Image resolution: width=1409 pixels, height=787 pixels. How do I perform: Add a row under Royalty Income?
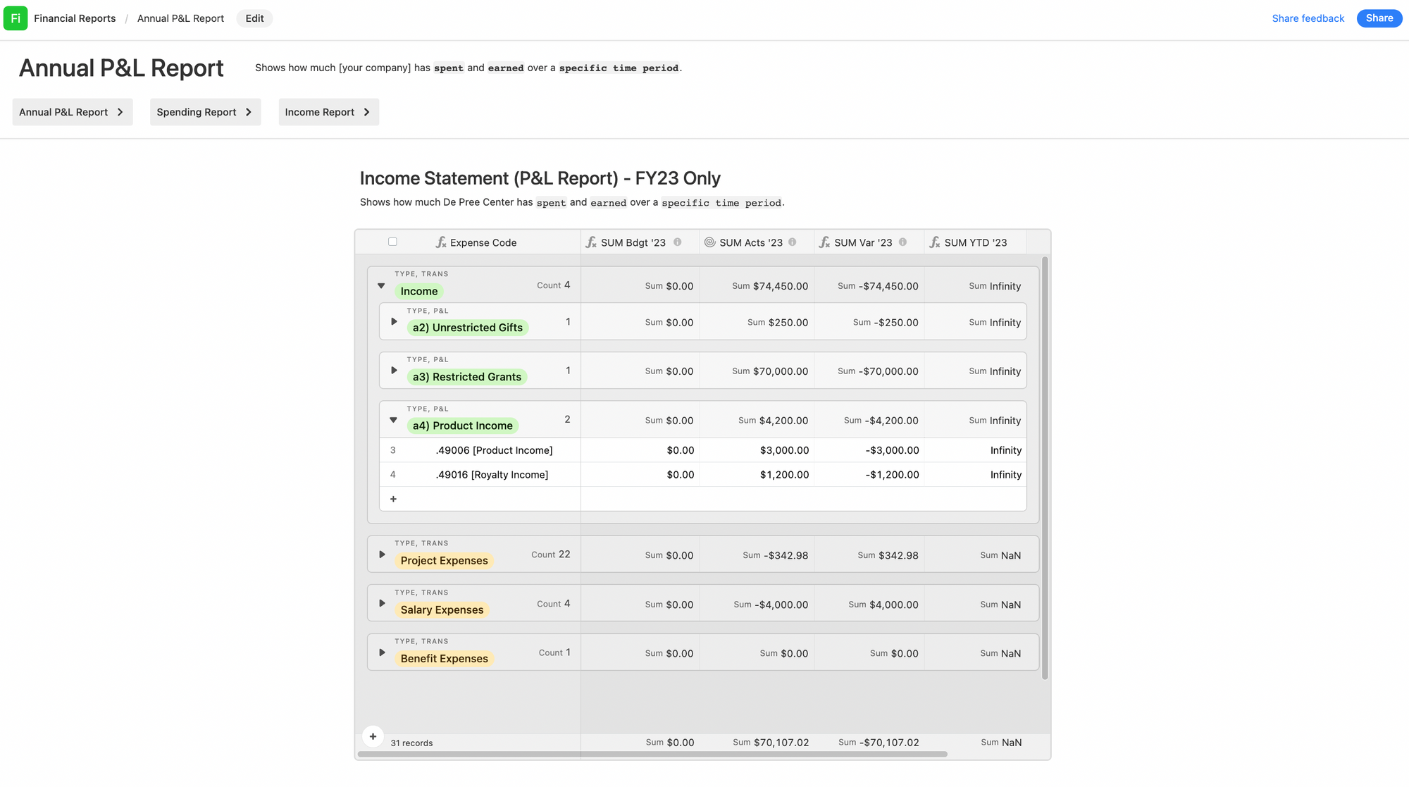[x=393, y=499]
